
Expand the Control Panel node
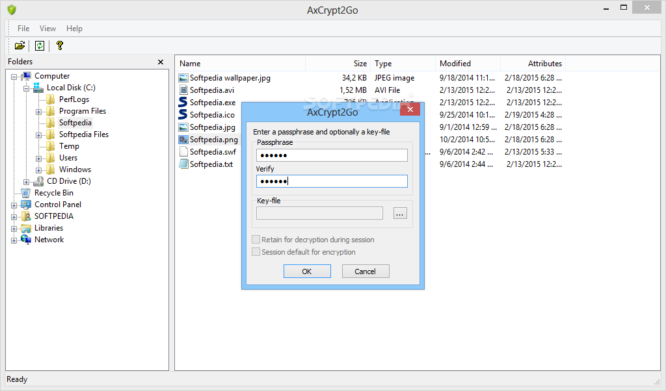point(14,205)
